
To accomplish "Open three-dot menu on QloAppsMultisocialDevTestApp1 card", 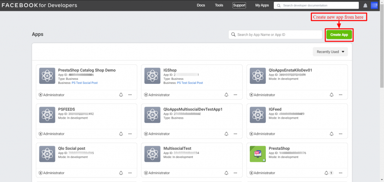I will tap(235, 134).
